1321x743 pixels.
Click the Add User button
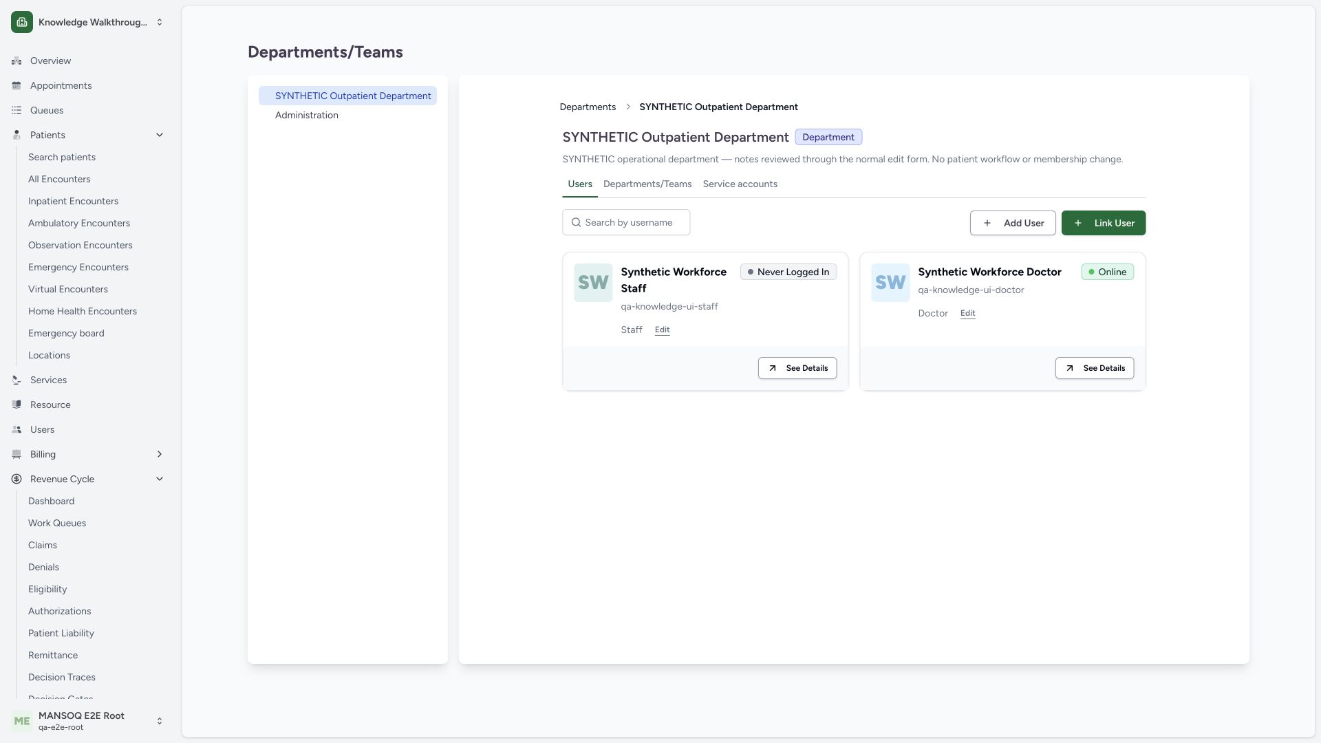[1013, 223]
